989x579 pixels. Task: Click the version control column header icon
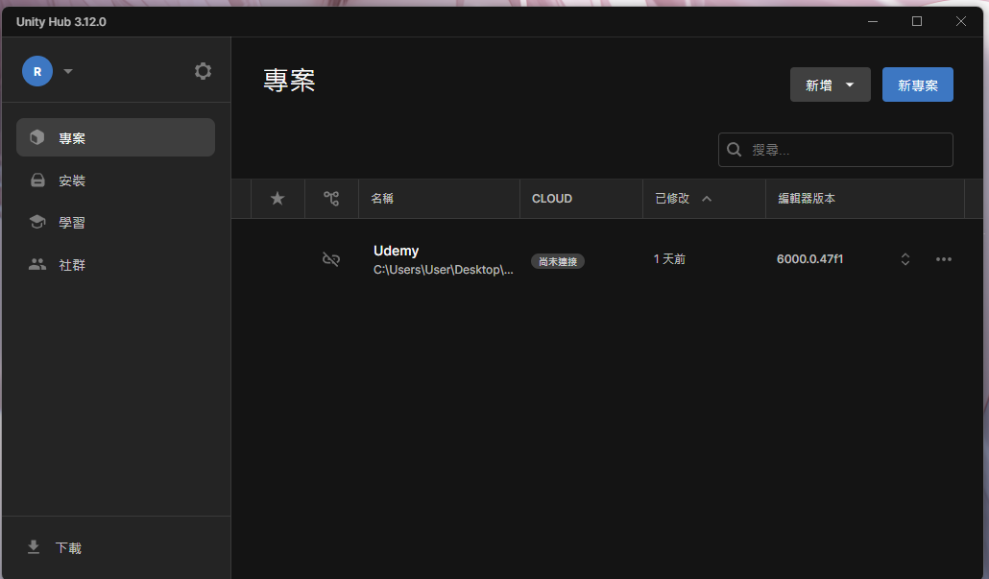click(331, 199)
